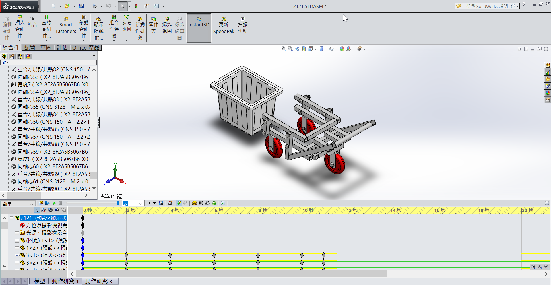The width and height of the screenshot is (551, 285).
Task: Add a motor using the motor icon
Action: tap(194, 203)
